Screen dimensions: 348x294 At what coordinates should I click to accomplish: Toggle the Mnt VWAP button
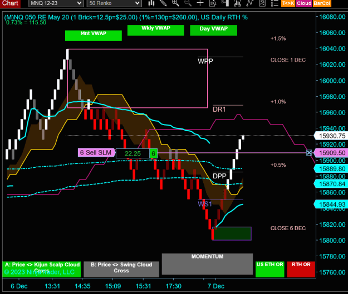pyautogui.click(x=94, y=36)
